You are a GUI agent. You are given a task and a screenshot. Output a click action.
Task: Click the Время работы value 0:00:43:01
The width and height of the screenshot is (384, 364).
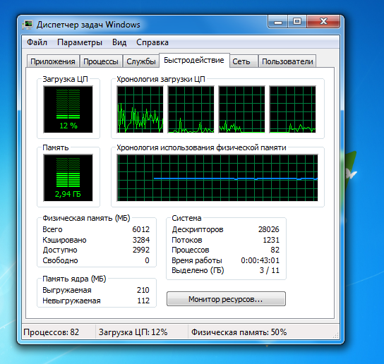point(260,260)
